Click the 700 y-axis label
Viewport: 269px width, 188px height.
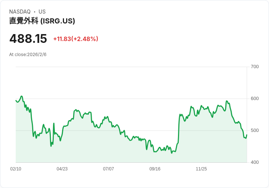click(x=255, y=67)
